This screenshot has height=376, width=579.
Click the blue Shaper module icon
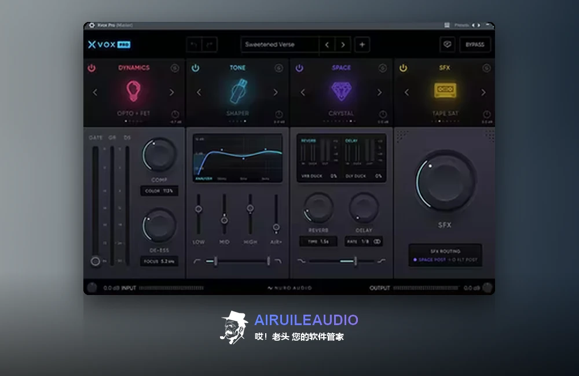tap(238, 91)
